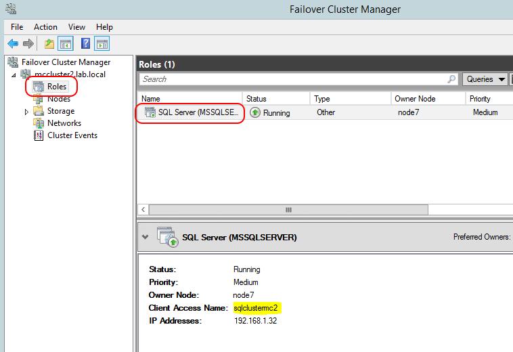Click the highlighted sqlclustermc2 access name

(256, 308)
